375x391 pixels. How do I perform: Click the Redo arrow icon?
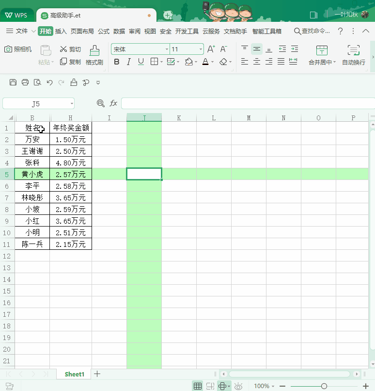coord(61,82)
